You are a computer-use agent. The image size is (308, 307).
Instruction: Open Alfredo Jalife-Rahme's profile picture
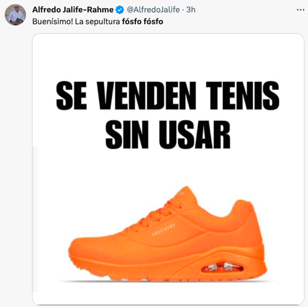click(15, 15)
